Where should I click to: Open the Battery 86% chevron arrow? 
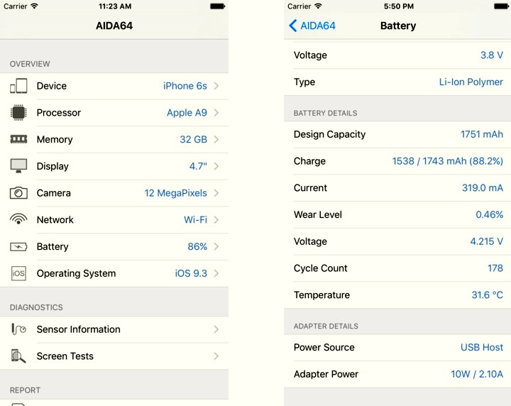coord(216,247)
